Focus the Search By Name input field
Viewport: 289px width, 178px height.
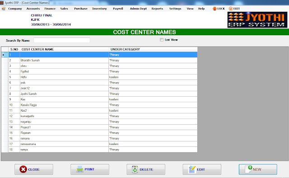pos(62,40)
